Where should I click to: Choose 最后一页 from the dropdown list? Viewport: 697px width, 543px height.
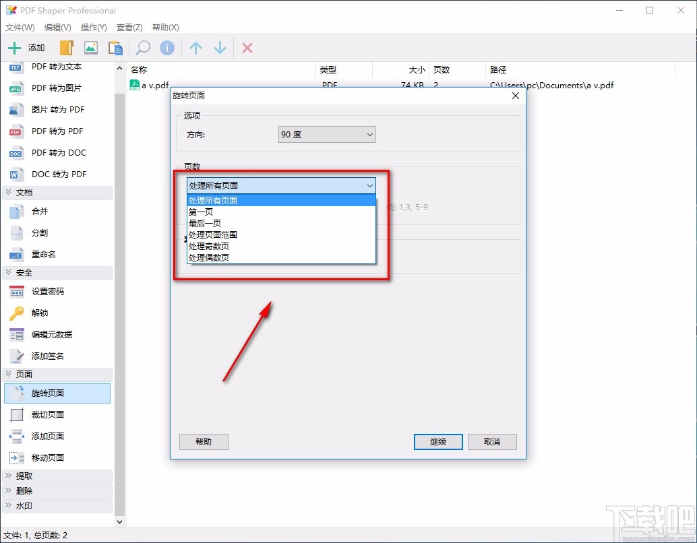click(x=281, y=223)
